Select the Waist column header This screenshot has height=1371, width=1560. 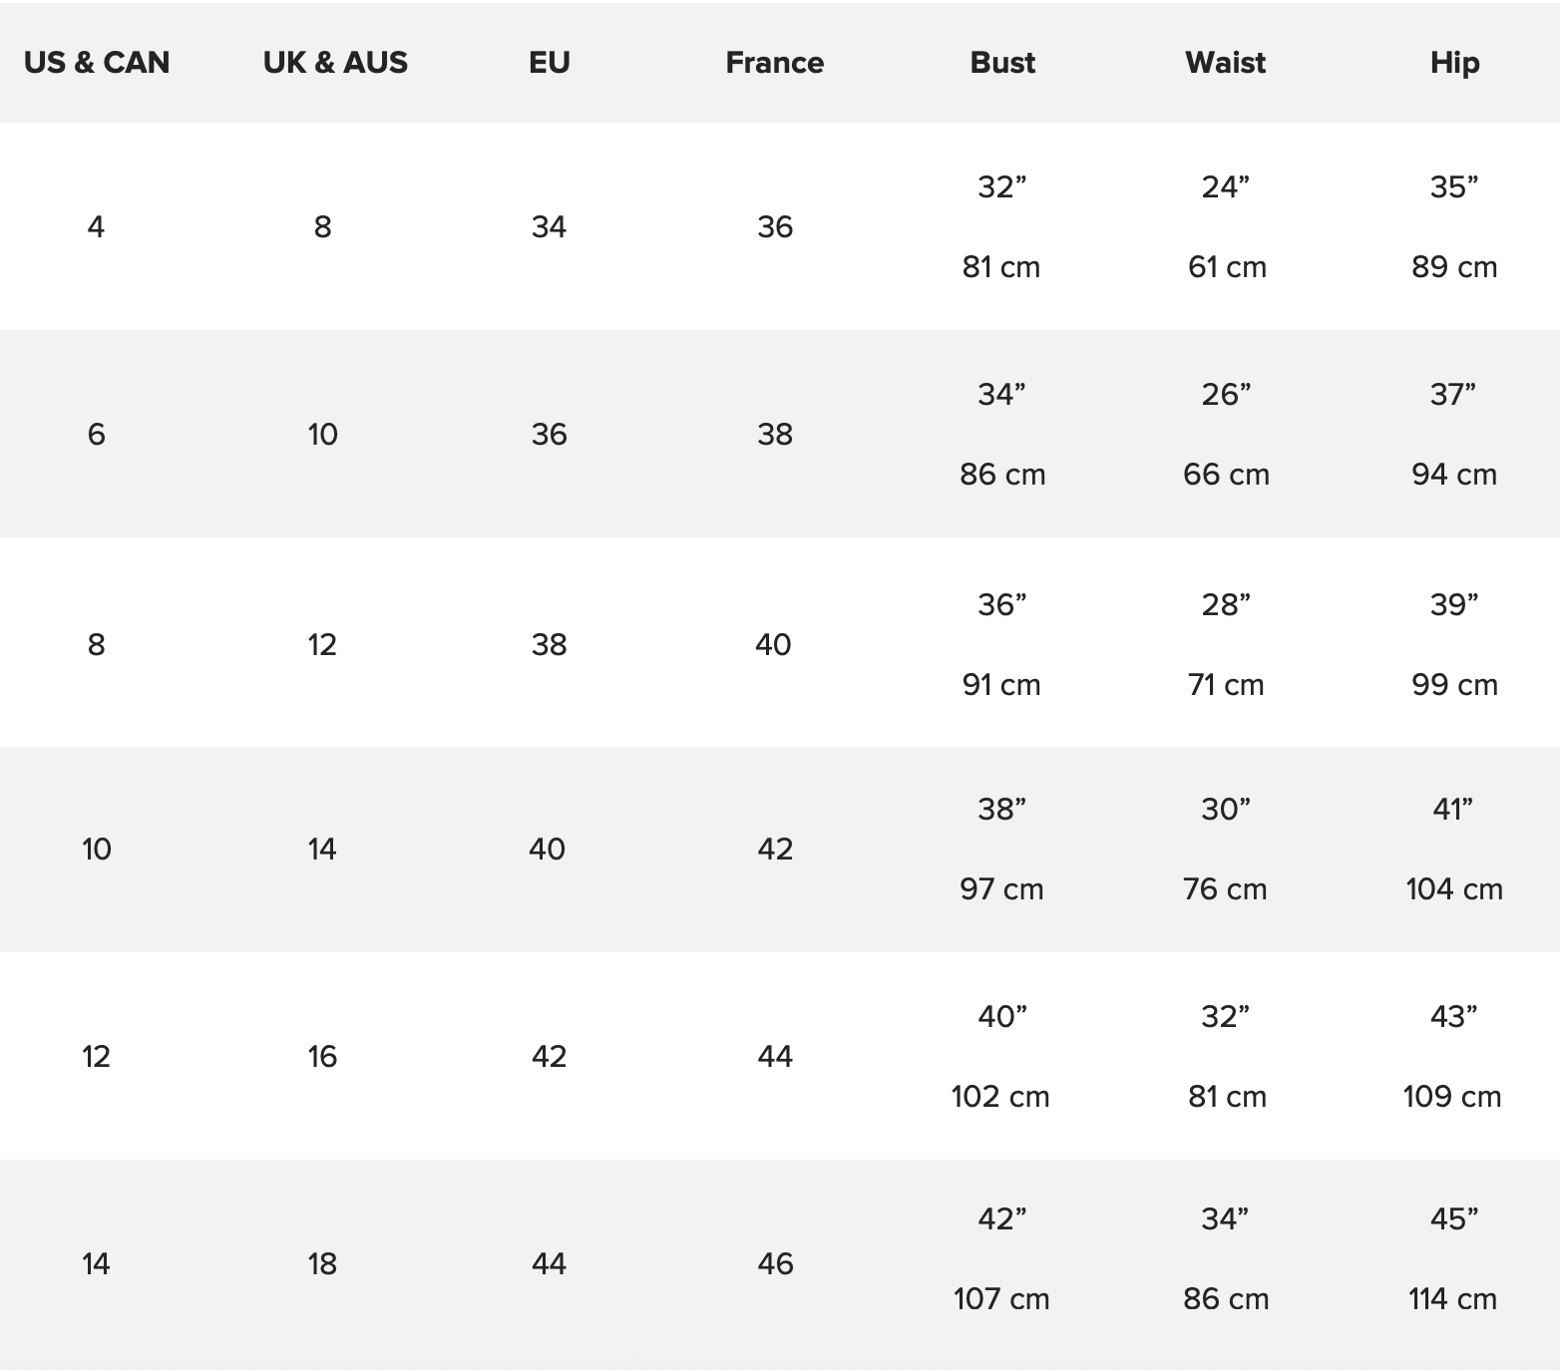1226,62
